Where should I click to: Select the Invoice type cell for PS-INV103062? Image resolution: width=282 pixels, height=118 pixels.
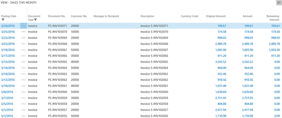tap(33, 80)
